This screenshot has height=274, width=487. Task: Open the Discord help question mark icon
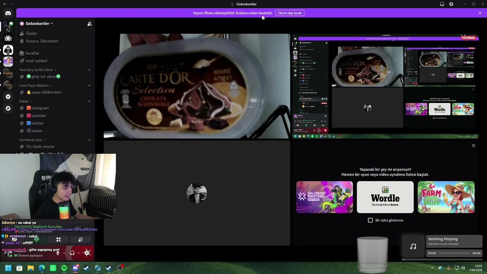point(451,4)
